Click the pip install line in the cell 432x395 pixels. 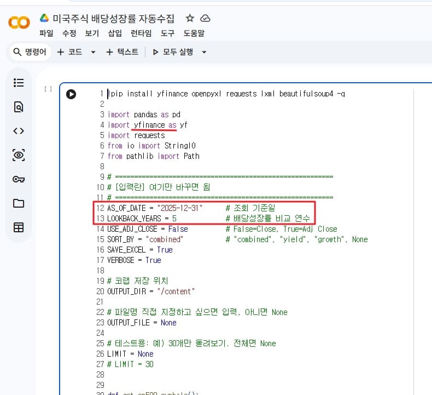(226, 94)
